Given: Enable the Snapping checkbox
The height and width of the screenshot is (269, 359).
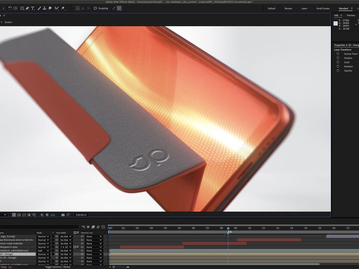Looking at the screenshot, I should [x=96, y=8].
